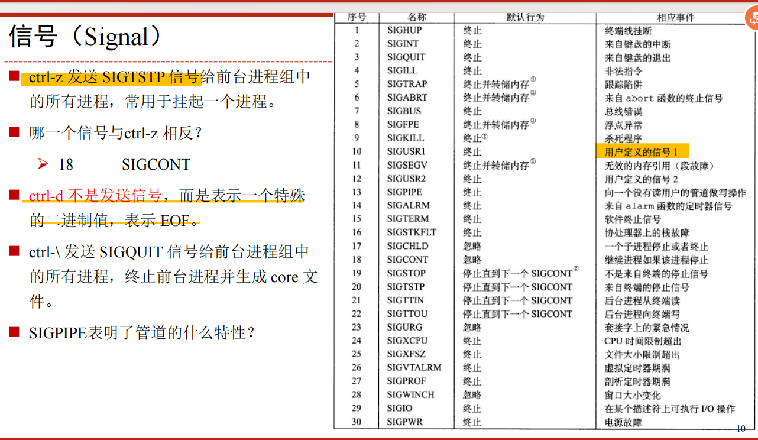The height and width of the screenshot is (440, 758).
Task: Click the SIGSTOP name cell
Action: click(407, 273)
